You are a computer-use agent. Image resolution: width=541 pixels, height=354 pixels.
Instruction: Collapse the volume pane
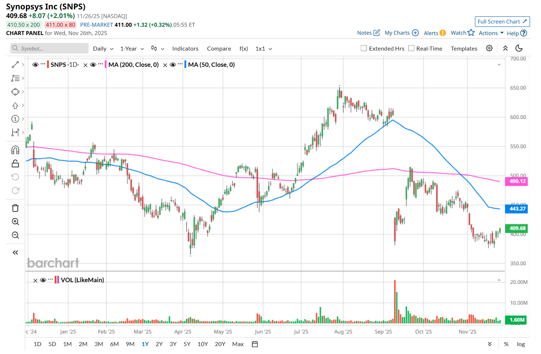coord(499,280)
